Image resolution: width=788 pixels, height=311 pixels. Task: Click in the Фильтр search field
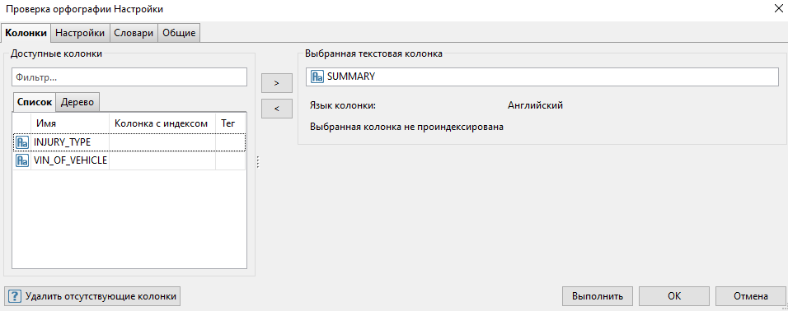pyautogui.click(x=129, y=77)
